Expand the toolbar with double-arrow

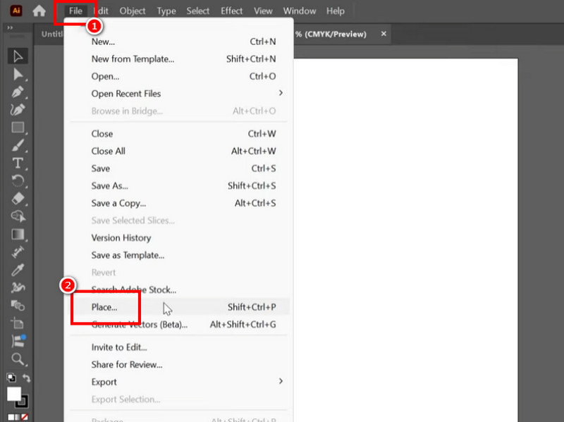pyautogui.click(x=11, y=28)
